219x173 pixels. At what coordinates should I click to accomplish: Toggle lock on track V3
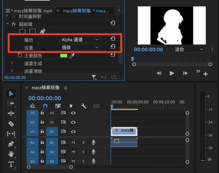coord(42,112)
